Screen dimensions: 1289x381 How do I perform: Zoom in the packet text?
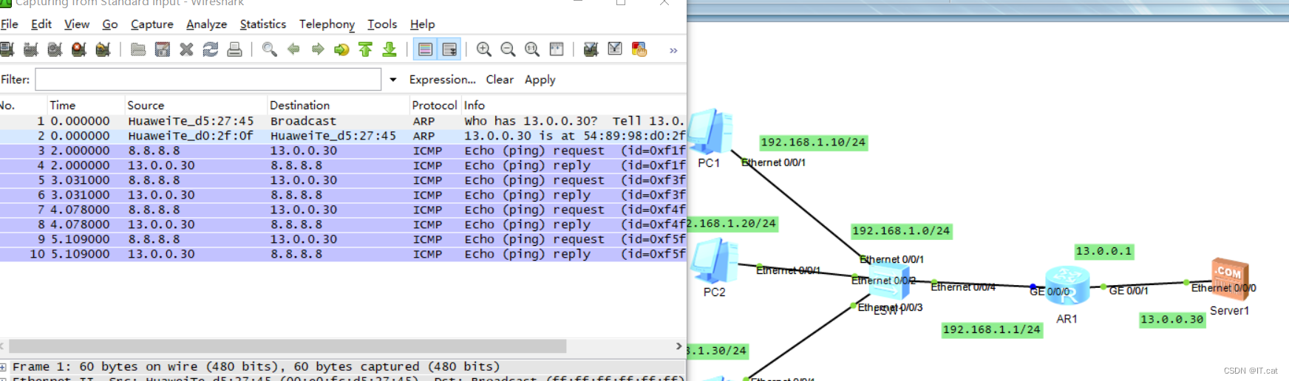[x=484, y=49]
